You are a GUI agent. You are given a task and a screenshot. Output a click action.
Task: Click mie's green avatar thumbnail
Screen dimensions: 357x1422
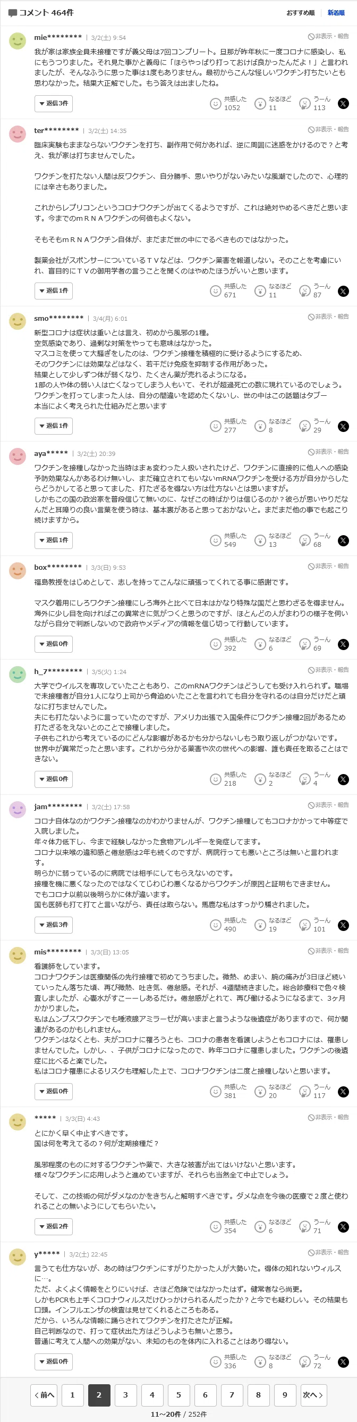pos(18,41)
